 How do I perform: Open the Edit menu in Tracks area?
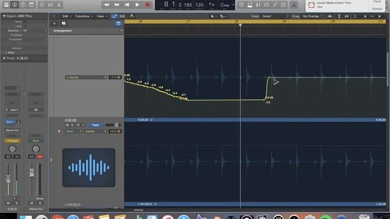[67, 16]
